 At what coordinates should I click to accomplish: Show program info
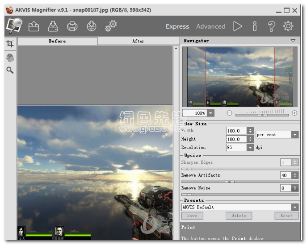pyautogui.click(x=255, y=26)
